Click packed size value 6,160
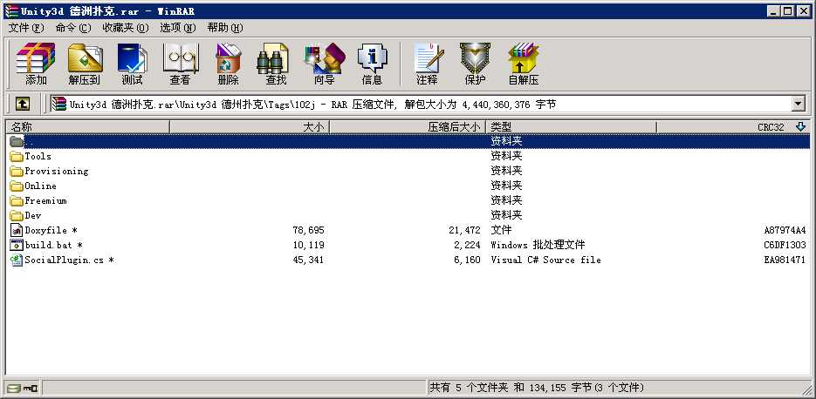The image size is (816, 399). pyautogui.click(x=467, y=260)
